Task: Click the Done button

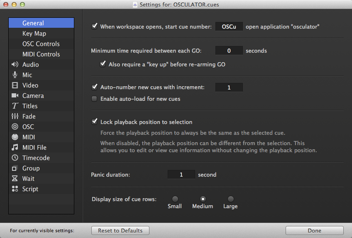Action: 314,231
